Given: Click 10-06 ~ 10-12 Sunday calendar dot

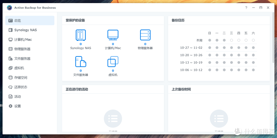Looking at the screenshot, I should [210, 70].
